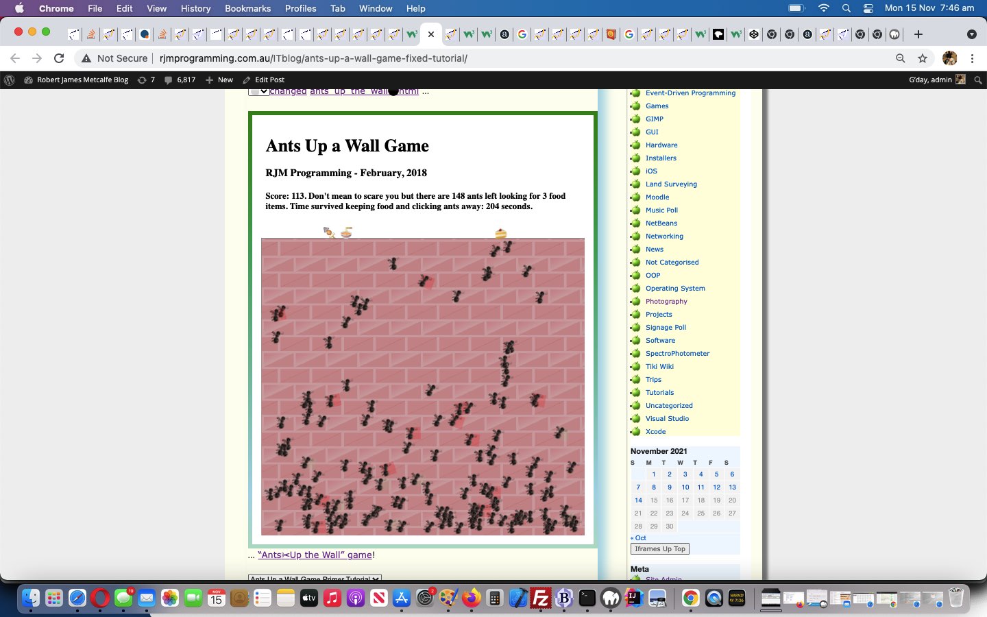
Task: Open the Tiki Wiki category
Action: [x=659, y=366]
